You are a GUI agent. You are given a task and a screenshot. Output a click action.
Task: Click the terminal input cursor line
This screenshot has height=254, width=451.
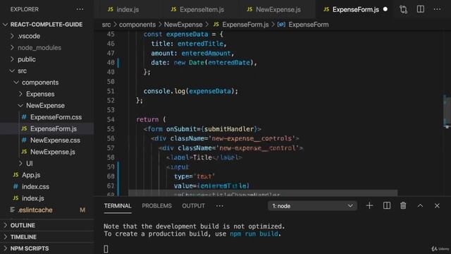pos(106,249)
